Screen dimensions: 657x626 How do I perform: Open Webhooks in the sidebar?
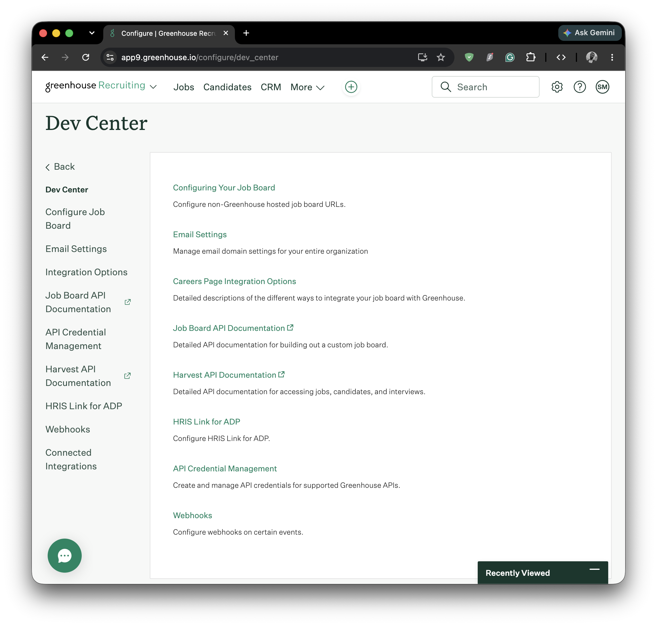(x=68, y=429)
